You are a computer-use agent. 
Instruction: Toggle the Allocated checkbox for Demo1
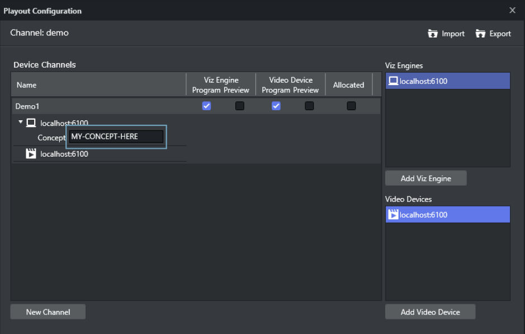click(351, 106)
